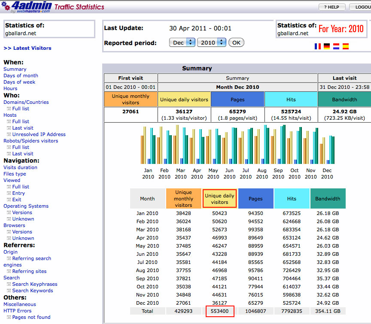Viewport: 371px width, 324px height.
Task: Switch language using the French flag
Action: tap(318, 46)
